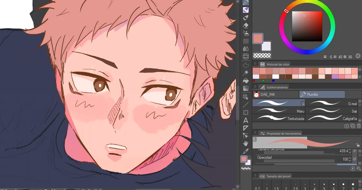
Task: Select the Plumilla subtool group
Action: click(322, 95)
